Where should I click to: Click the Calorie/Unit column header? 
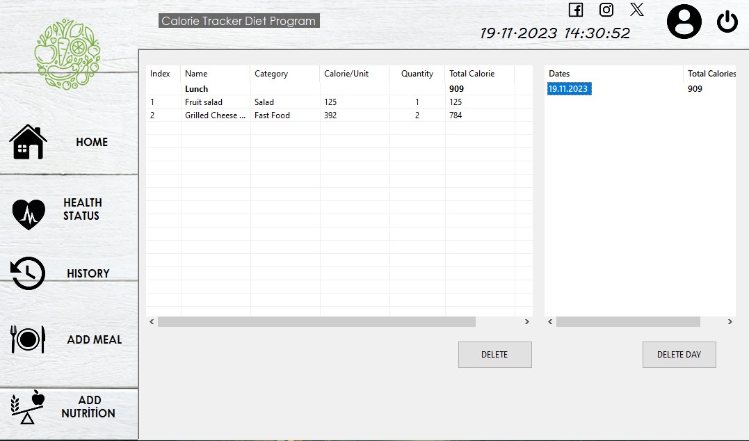355,74
